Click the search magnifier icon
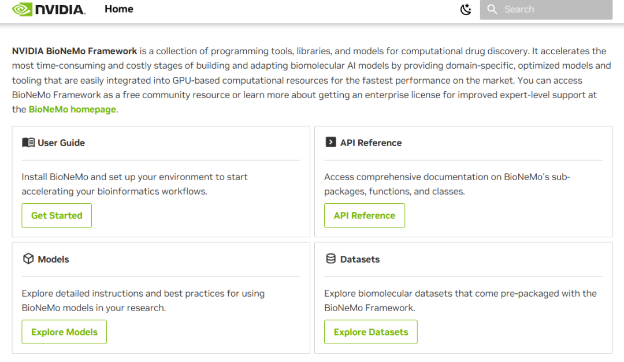The width and height of the screenshot is (624, 362). point(492,9)
